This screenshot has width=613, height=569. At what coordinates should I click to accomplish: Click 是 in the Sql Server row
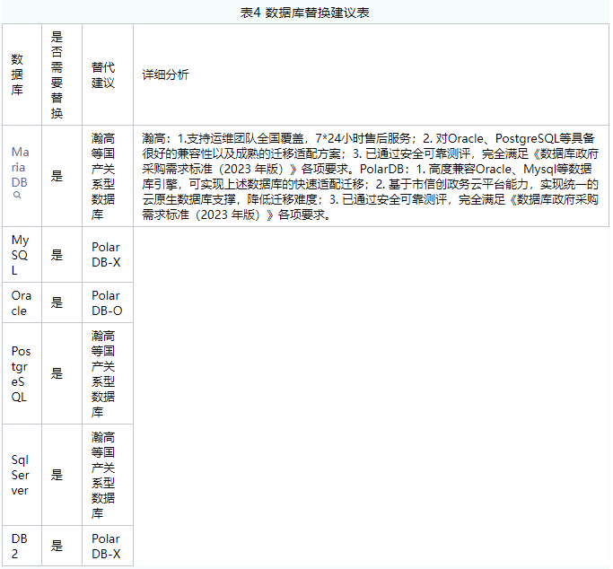(x=57, y=475)
